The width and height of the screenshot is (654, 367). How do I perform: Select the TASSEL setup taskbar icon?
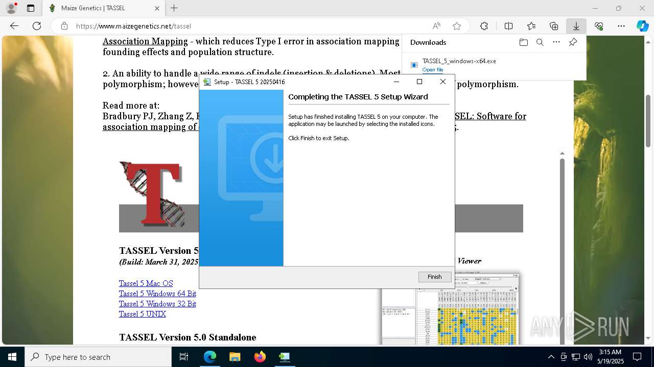[285, 357]
